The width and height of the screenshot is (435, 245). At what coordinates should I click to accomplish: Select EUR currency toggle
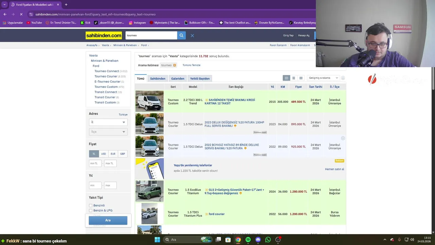click(113, 154)
